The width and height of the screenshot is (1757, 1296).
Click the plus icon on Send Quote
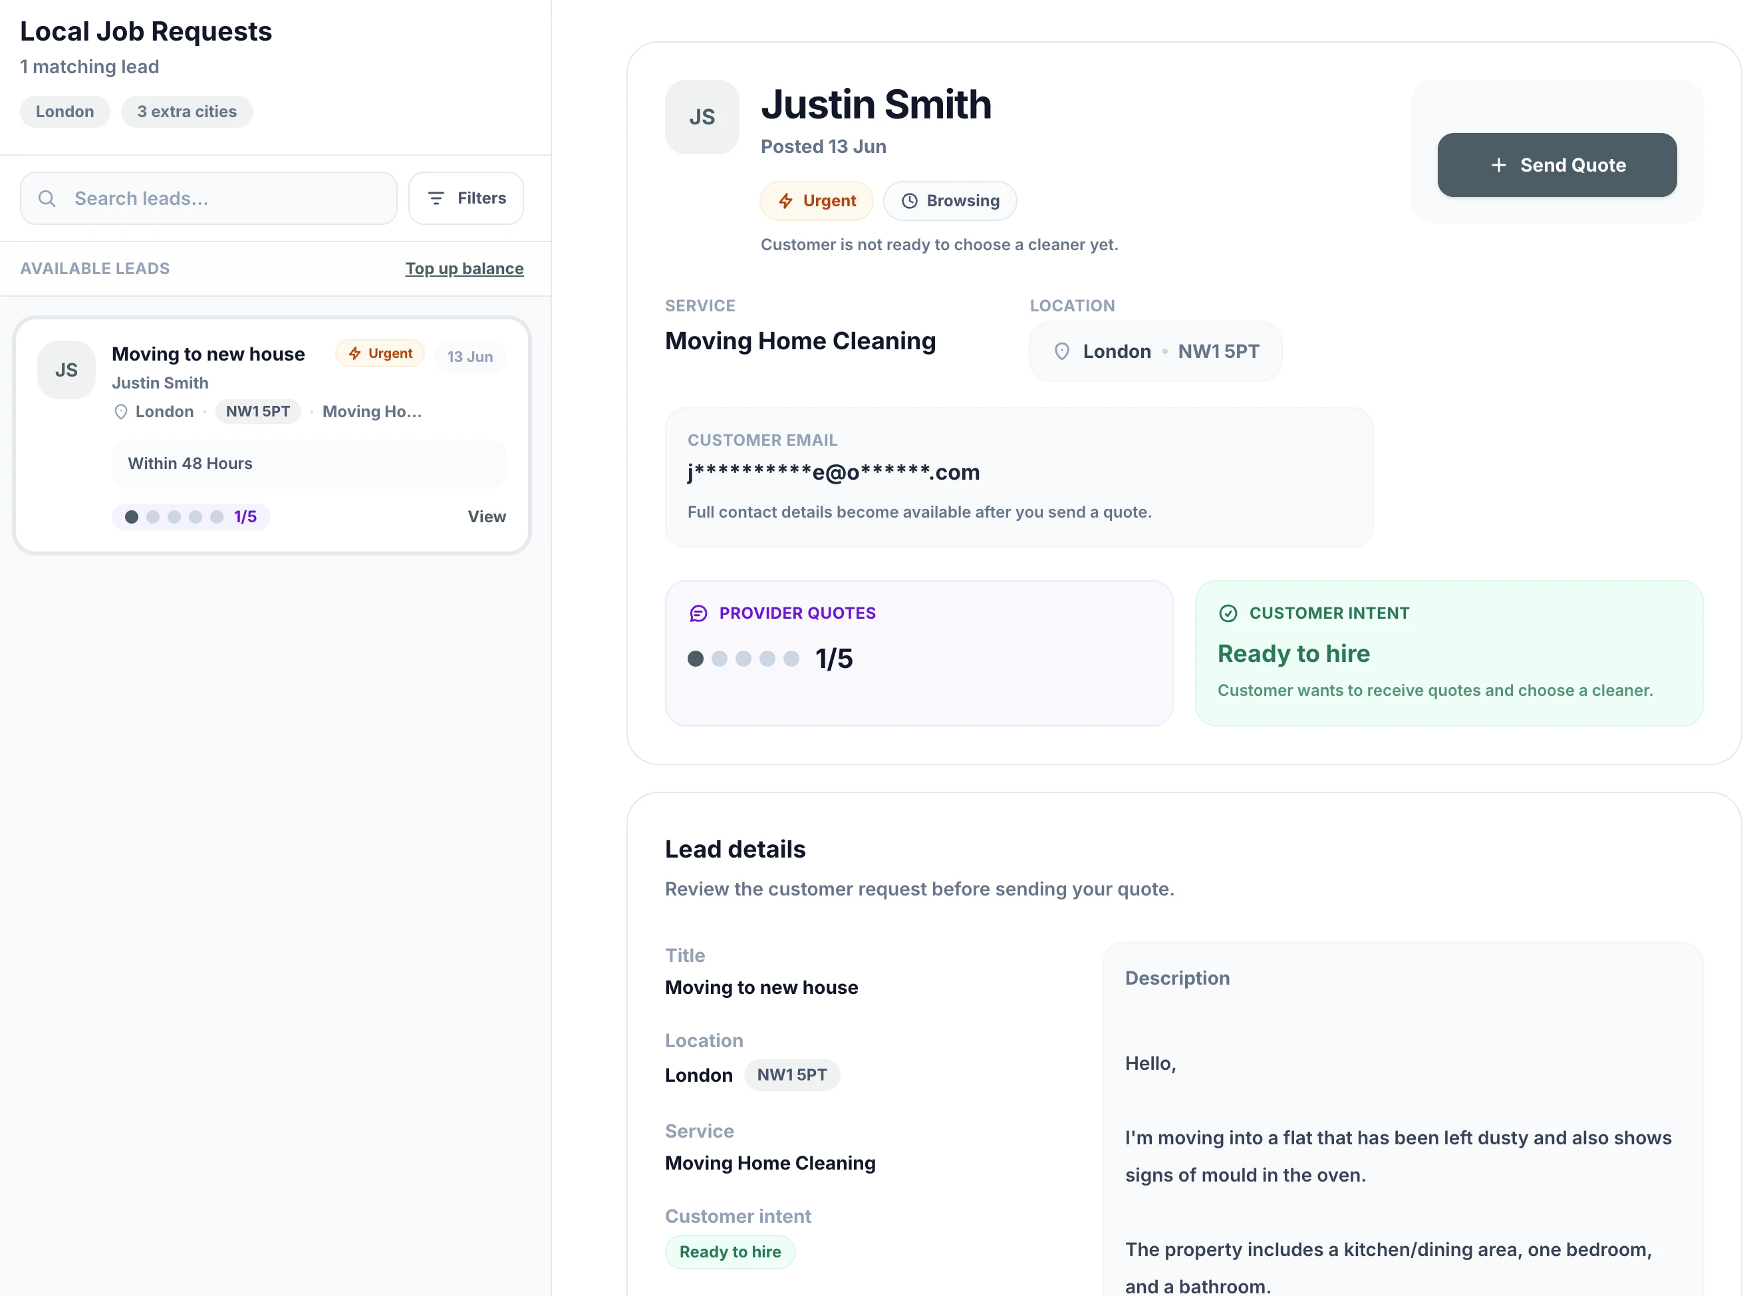1498,166
